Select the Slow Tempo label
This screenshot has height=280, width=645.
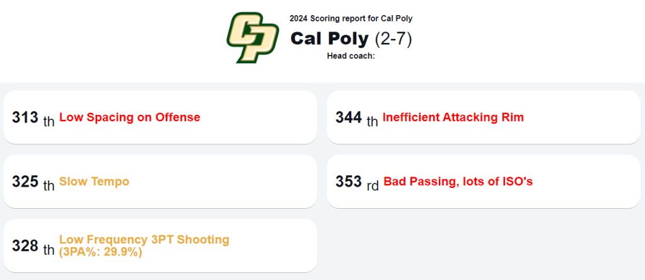pos(94,182)
